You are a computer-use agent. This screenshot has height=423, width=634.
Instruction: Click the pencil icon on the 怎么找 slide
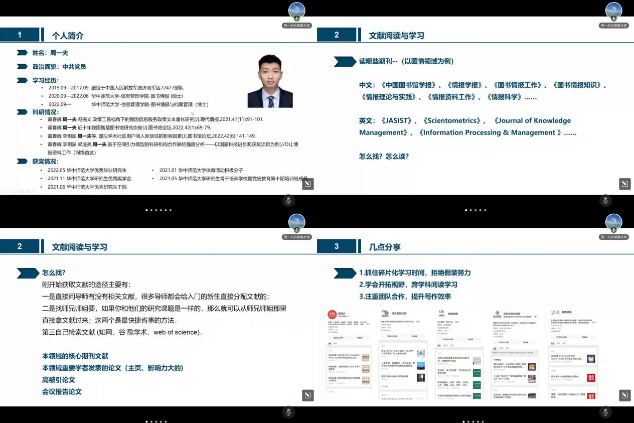(307, 395)
